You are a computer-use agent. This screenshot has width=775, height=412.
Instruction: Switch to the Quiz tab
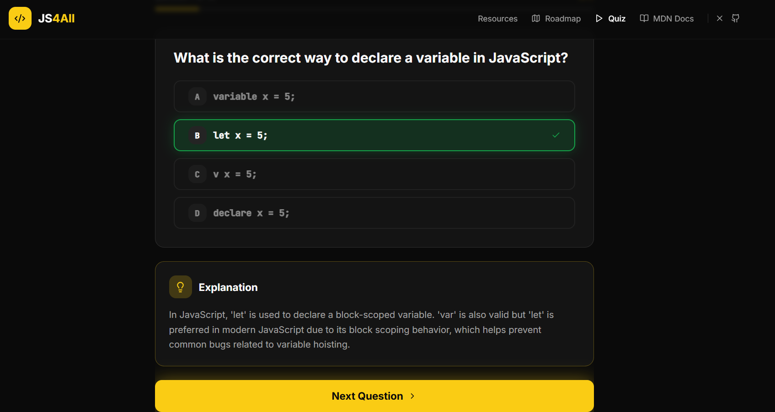(x=616, y=18)
